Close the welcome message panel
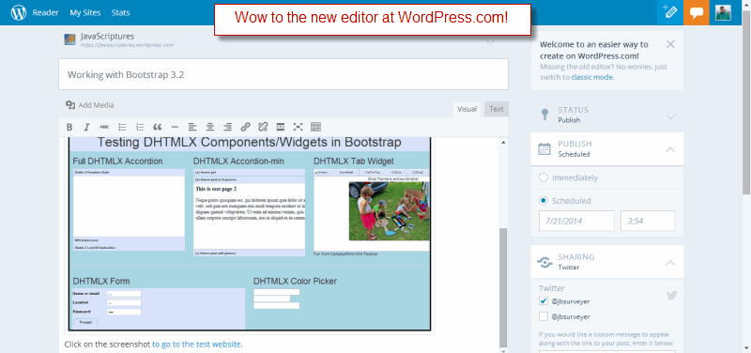Screen dimensions: 751x353 (x=670, y=44)
